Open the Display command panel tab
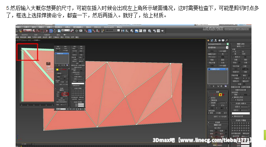The image size is (266, 147). pos(223,40)
